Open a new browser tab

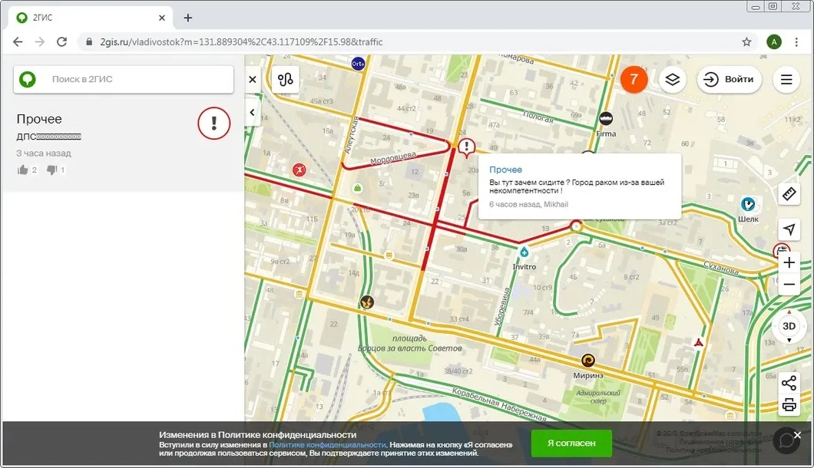click(188, 18)
